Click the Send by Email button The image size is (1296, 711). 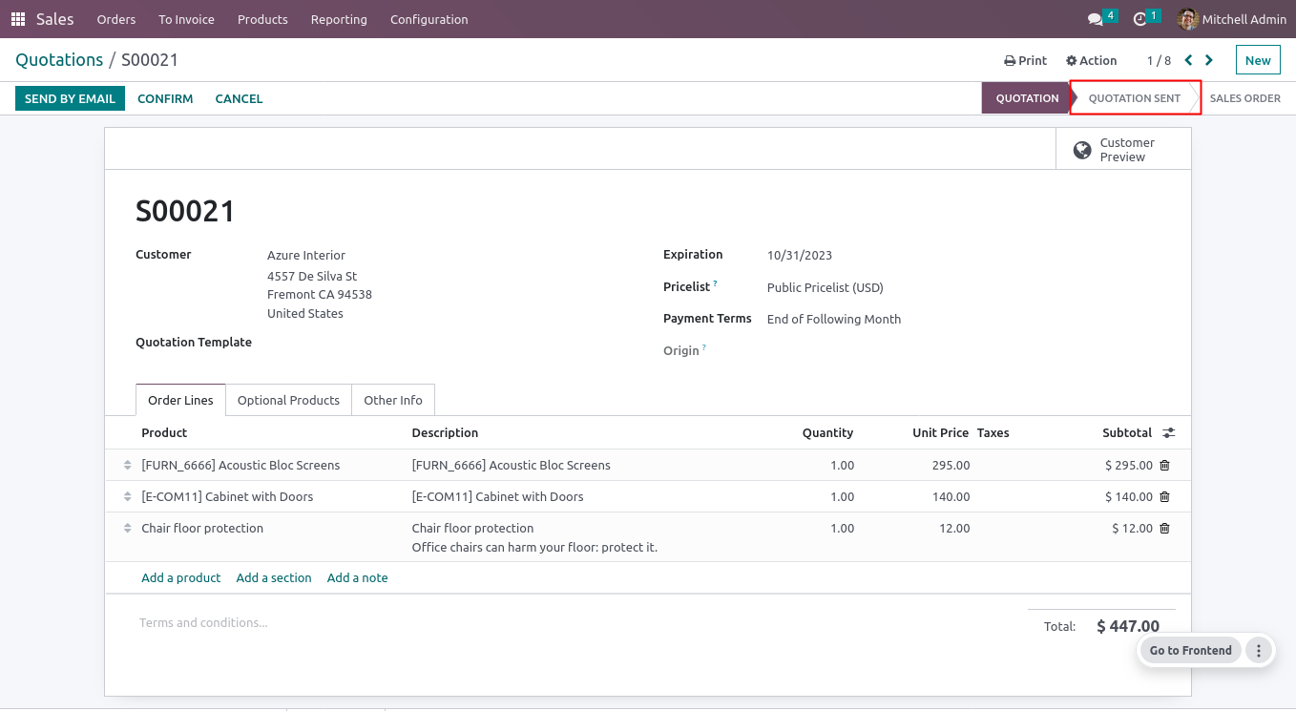pyautogui.click(x=70, y=98)
